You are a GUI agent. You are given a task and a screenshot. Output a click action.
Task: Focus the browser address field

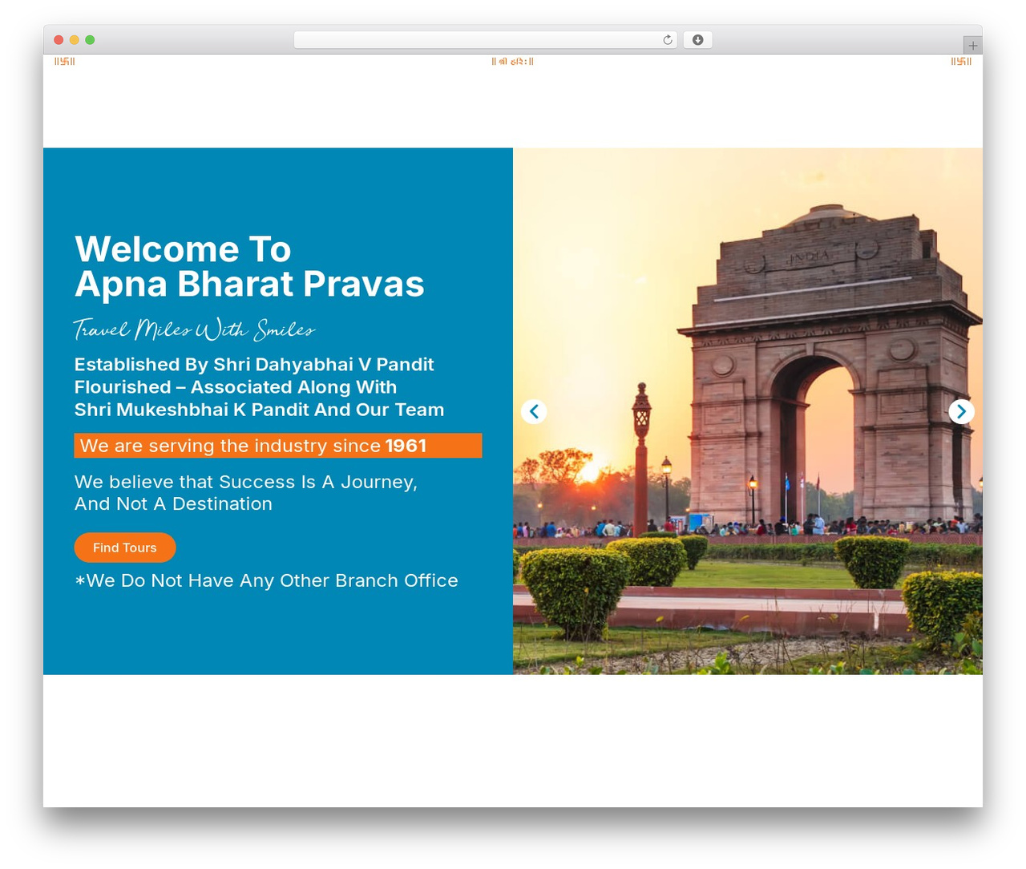click(x=485, y=40)
